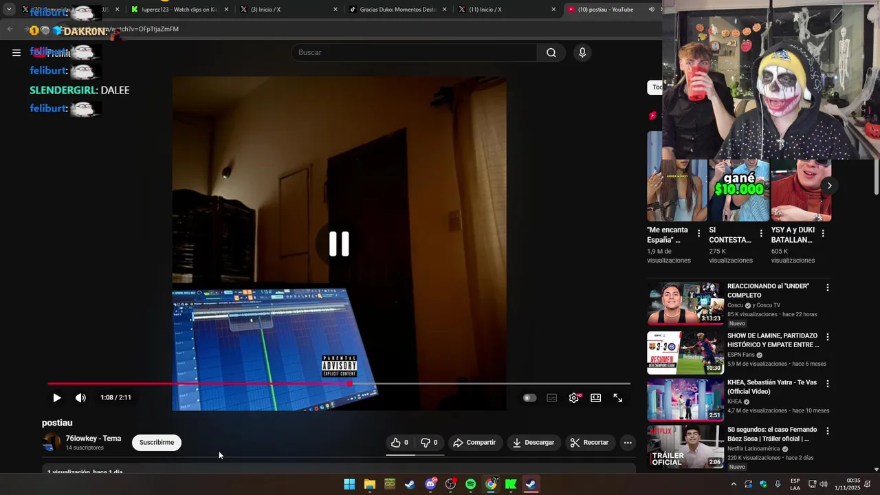The image size is (880, 495).
Task: Subscribe with Suscribirme button
Action: pos(157,443)
